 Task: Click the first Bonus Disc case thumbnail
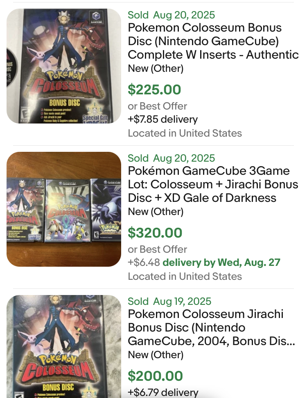(64, 66)
